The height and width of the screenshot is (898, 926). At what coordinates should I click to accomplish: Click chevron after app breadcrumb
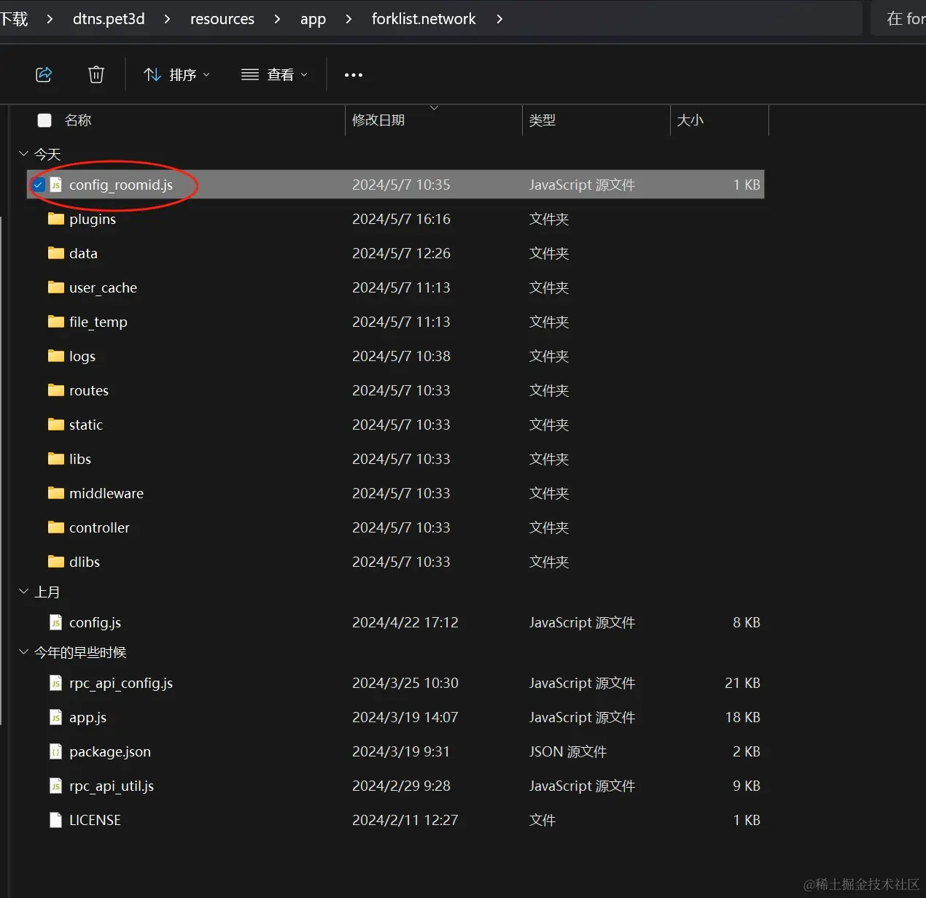(x=349, y=19)
